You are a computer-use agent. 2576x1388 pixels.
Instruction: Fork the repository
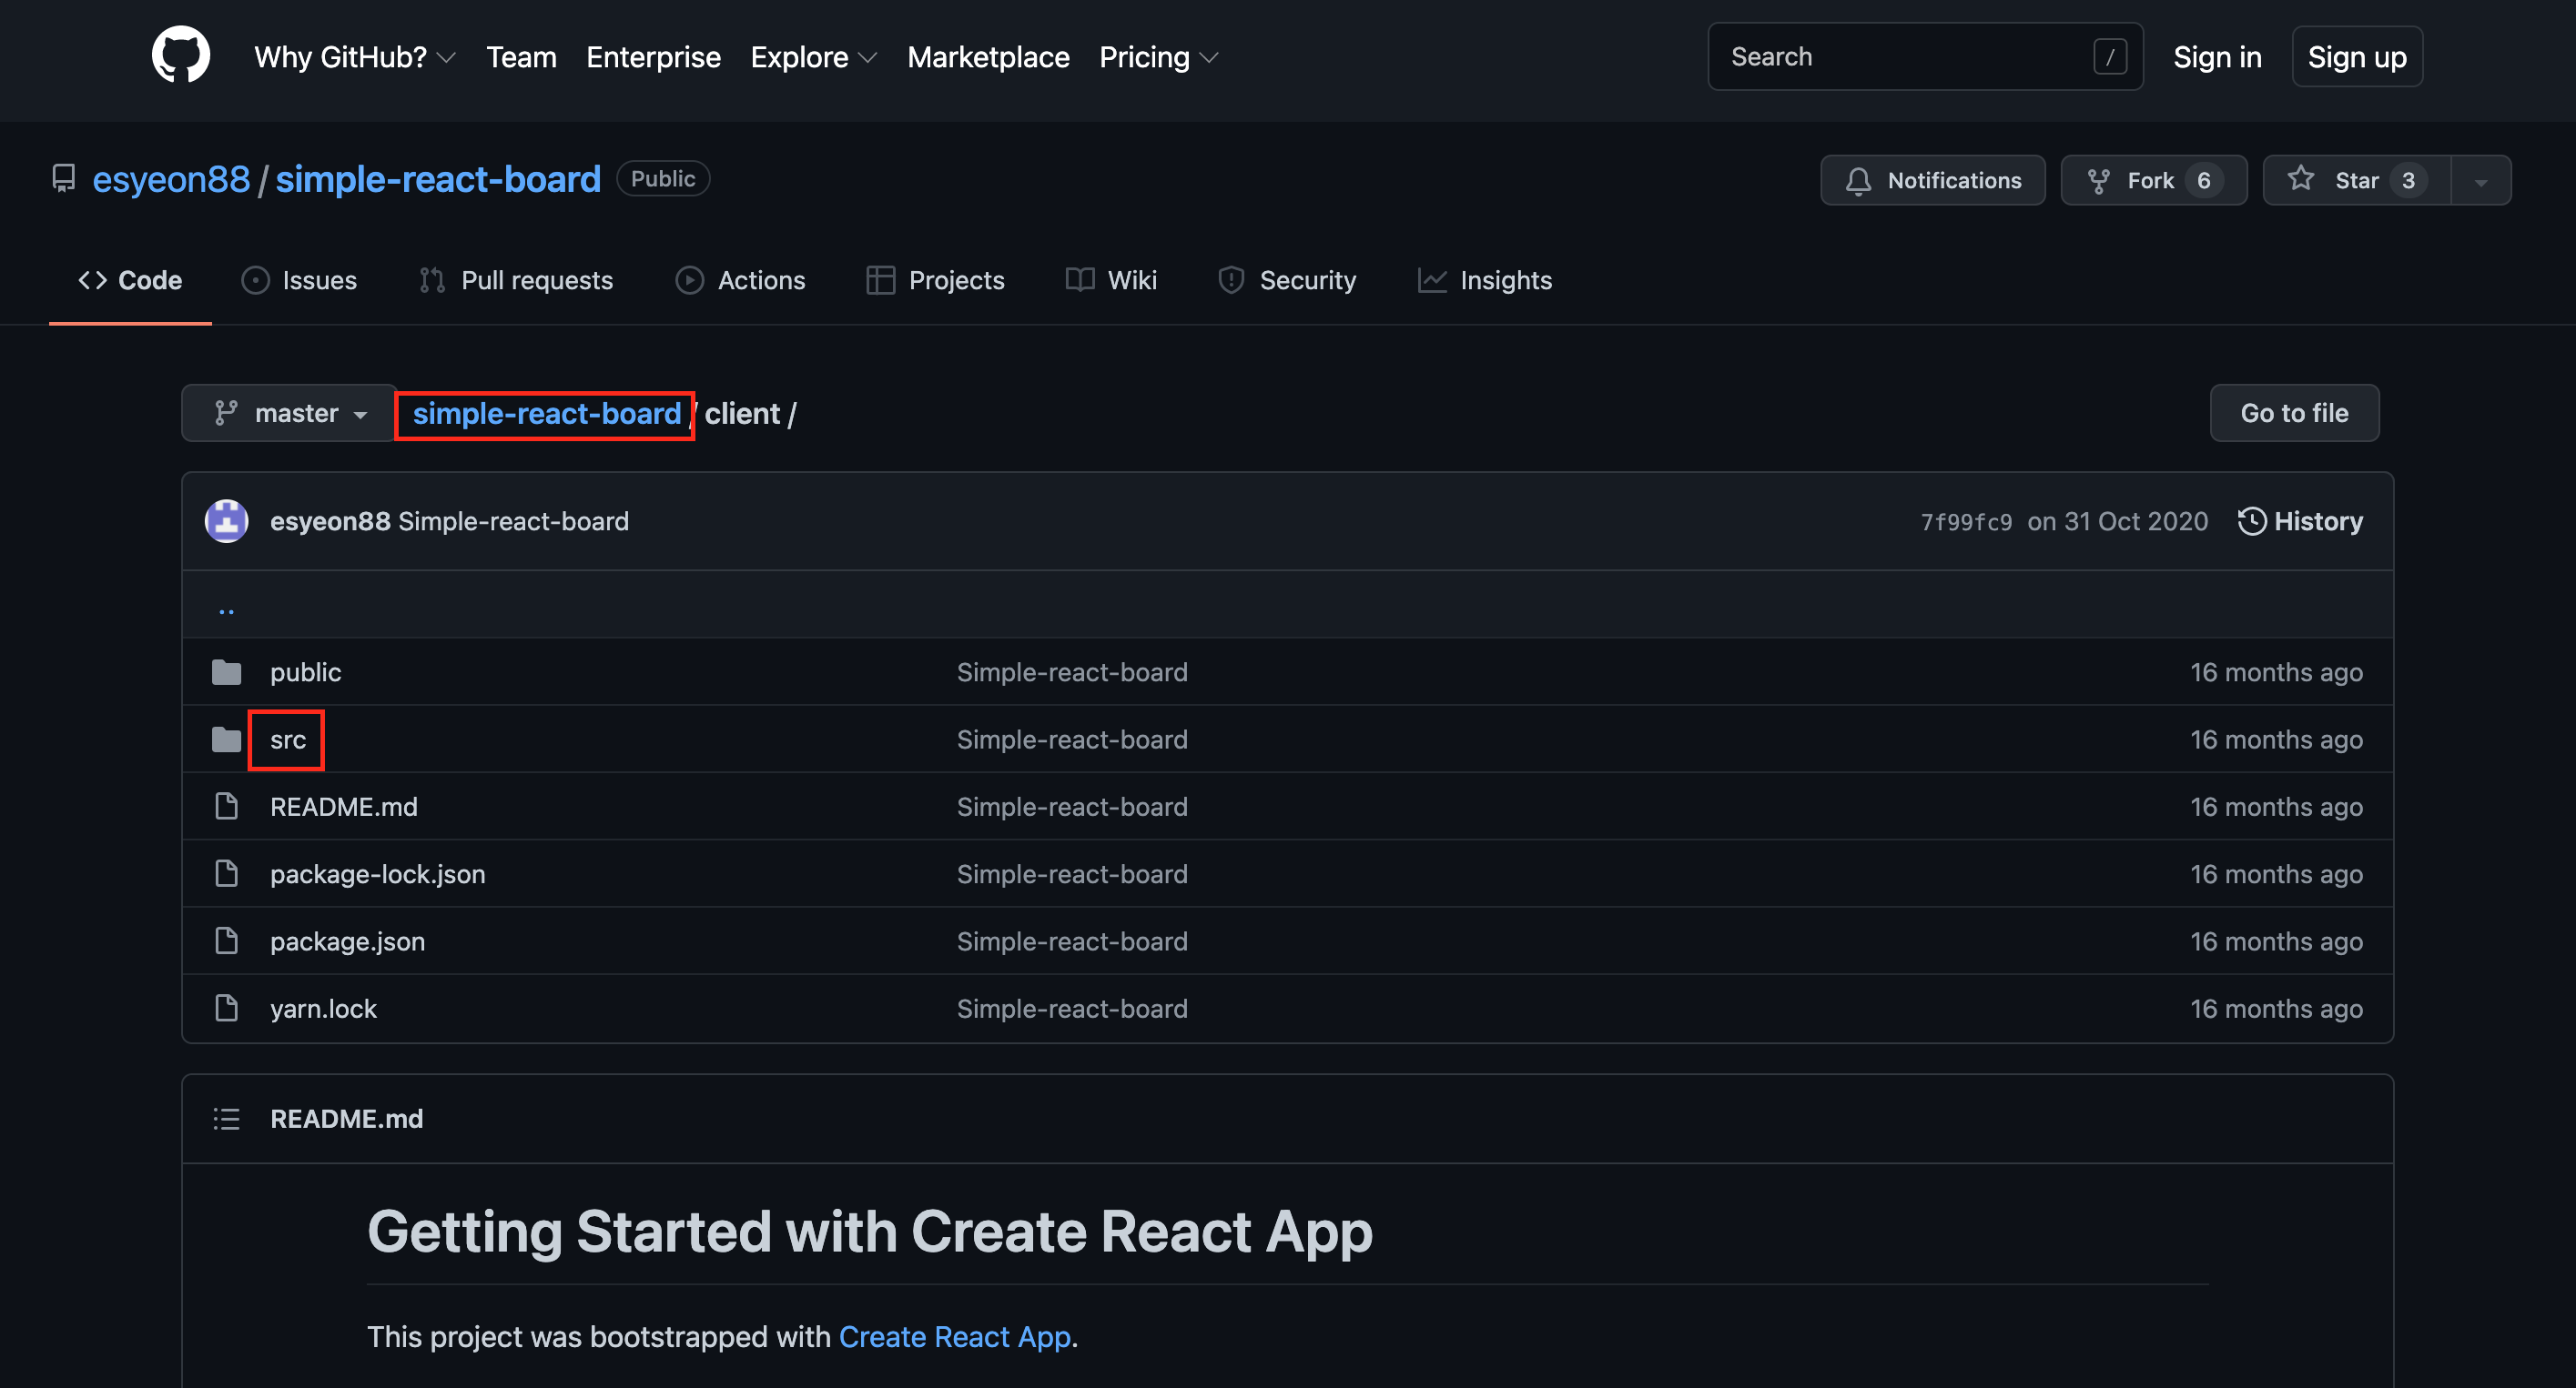(2153, 180)
